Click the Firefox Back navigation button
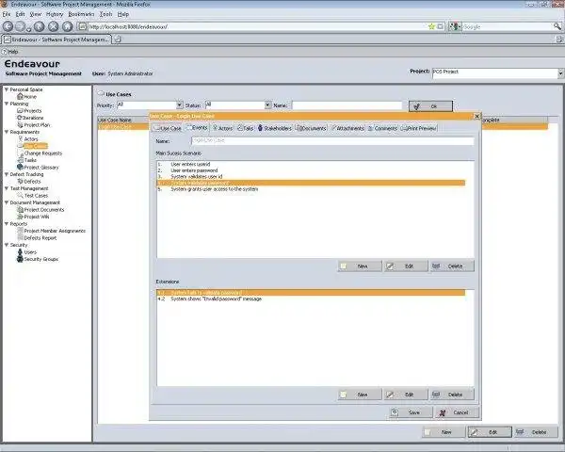This screenshot has height=452, width=565. click(8, 26)
